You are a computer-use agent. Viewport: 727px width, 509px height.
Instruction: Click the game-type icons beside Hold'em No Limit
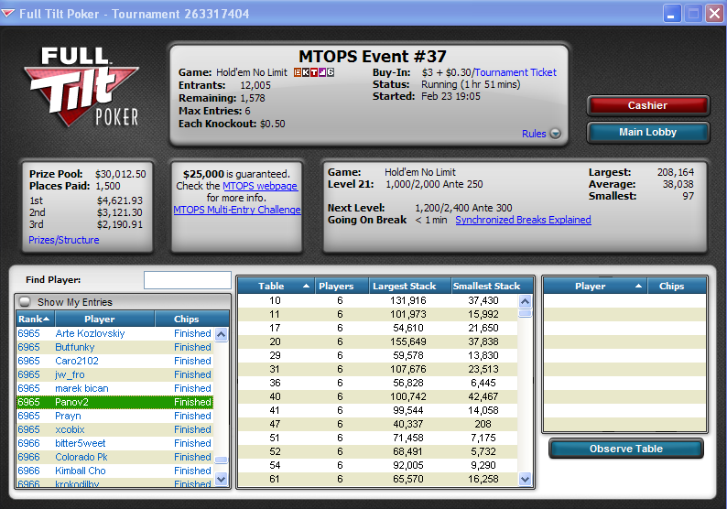314,72
